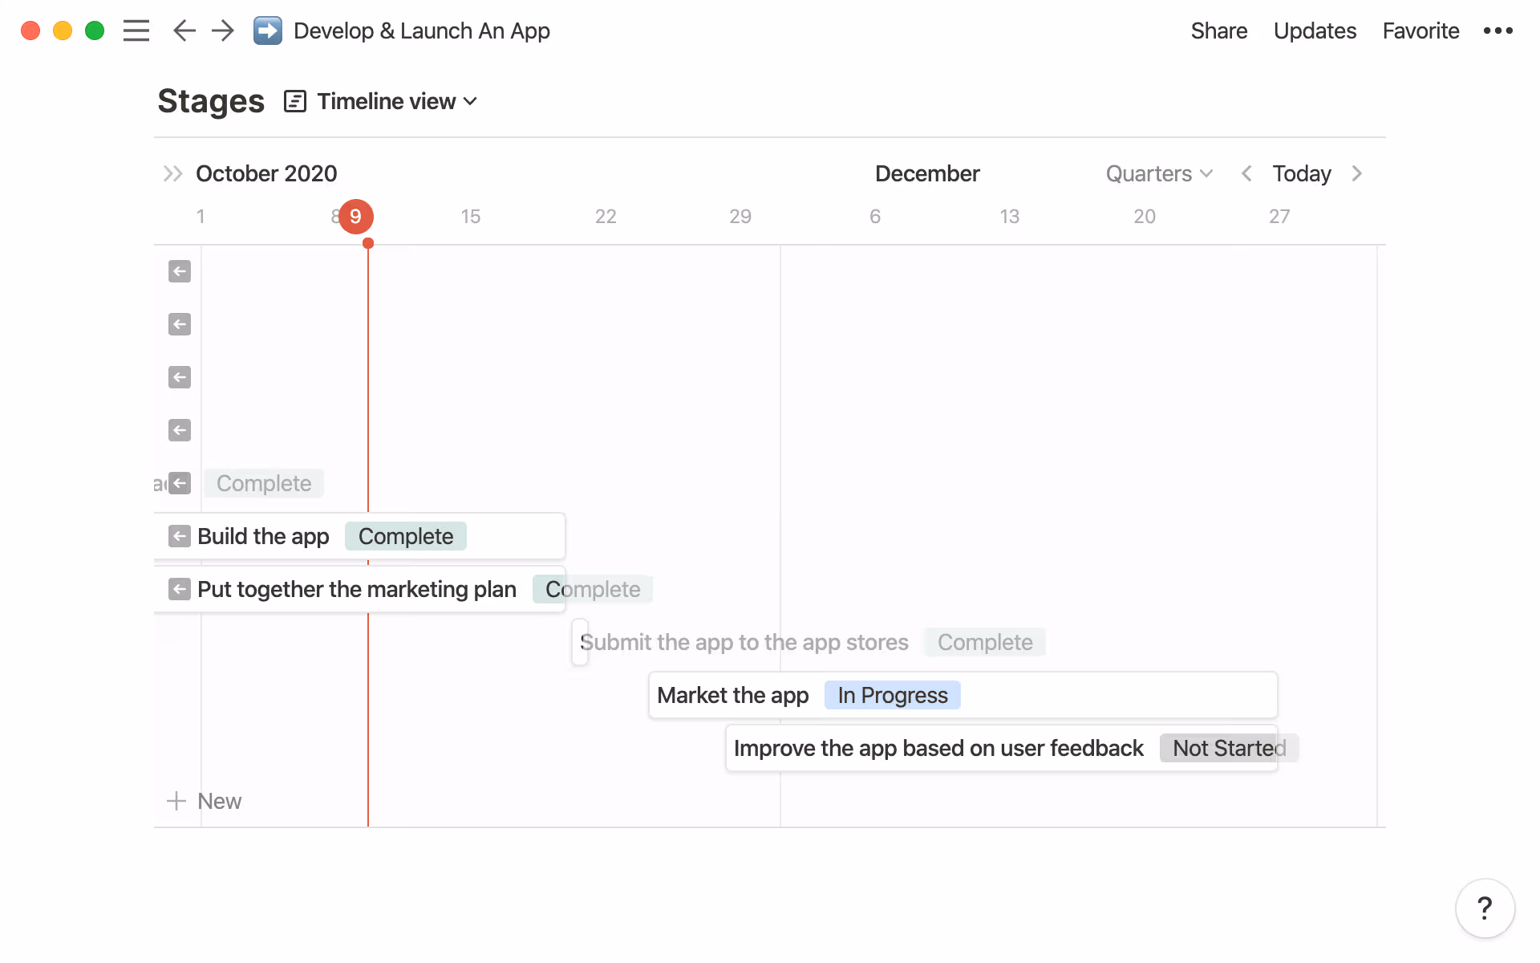Navigate back using the back arrow
This screenshot has width=1540, height=963.
click(184, 30)
